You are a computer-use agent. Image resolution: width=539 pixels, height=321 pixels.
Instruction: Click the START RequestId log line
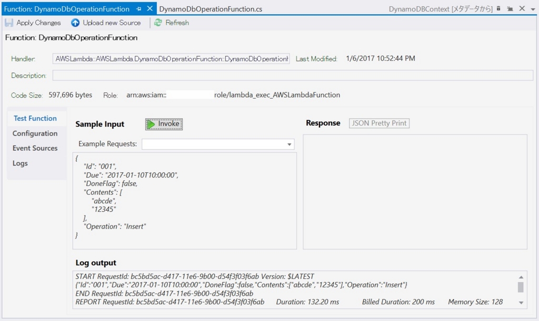(x=195, y=276)
